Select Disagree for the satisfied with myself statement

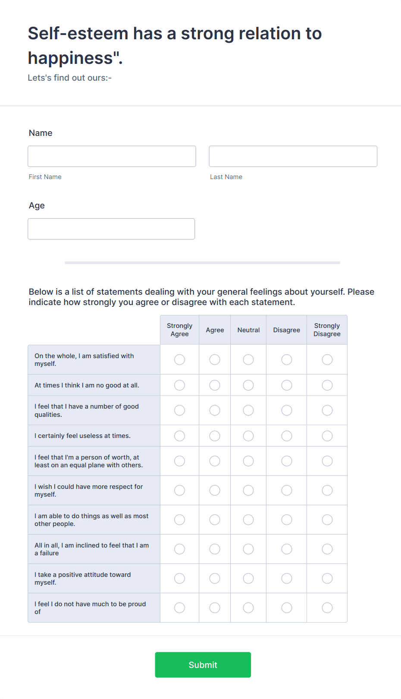[286, 359]
